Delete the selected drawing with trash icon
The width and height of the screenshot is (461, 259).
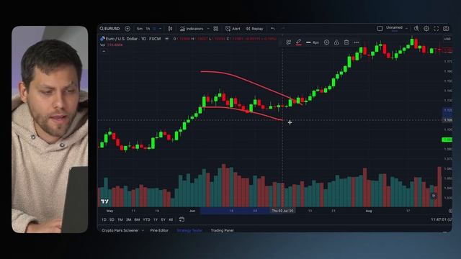[x=346, y=42]
